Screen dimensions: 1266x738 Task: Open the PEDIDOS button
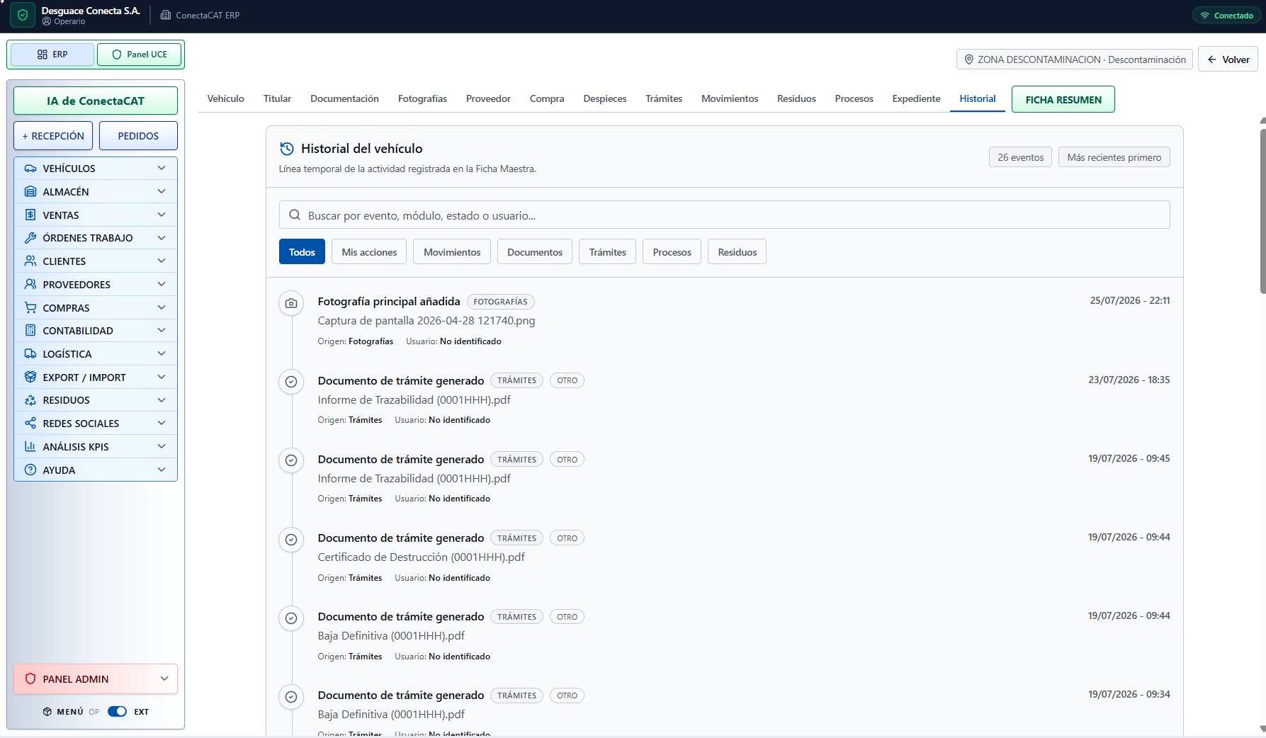[138, 136]
